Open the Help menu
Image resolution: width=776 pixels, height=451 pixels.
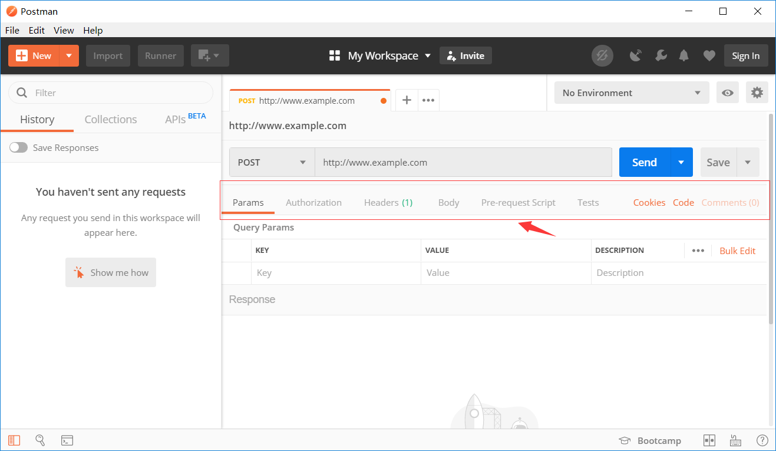[93, 30]
